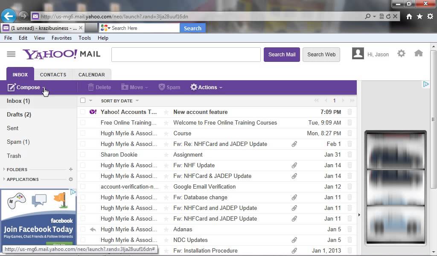Image resolution: width=437 pixels, height=256 pixels.
Task: Click the address bar search magnifier icon
Action: (x=367, y=17)
